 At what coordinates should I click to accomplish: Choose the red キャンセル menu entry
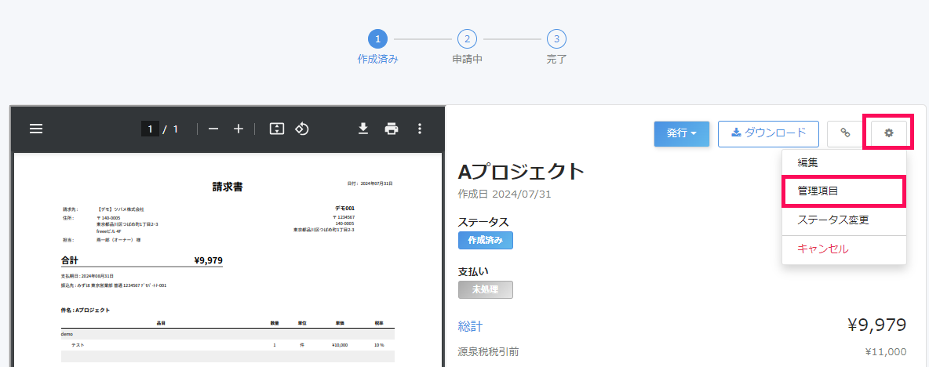coord(843,249)
